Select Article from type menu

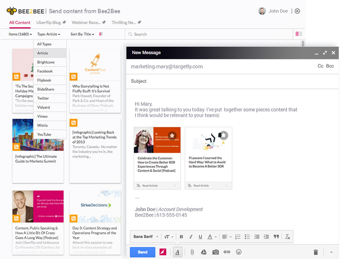tap(50, 53)
